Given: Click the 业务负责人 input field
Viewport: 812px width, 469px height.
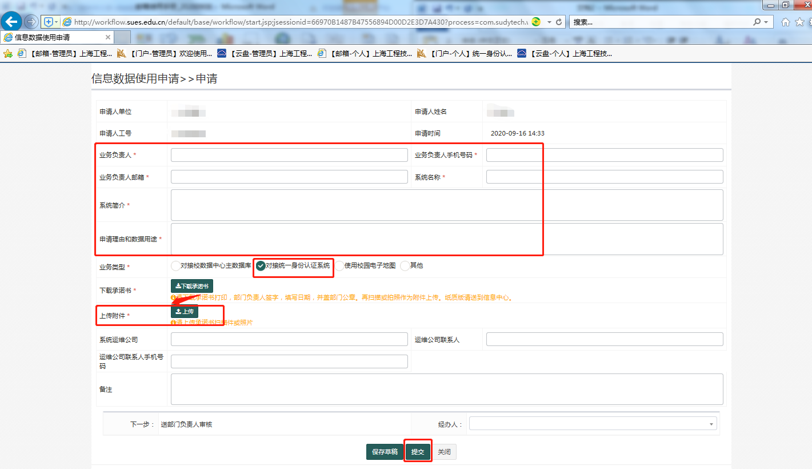Looking at the screenshot, I should tap(289, 155).
